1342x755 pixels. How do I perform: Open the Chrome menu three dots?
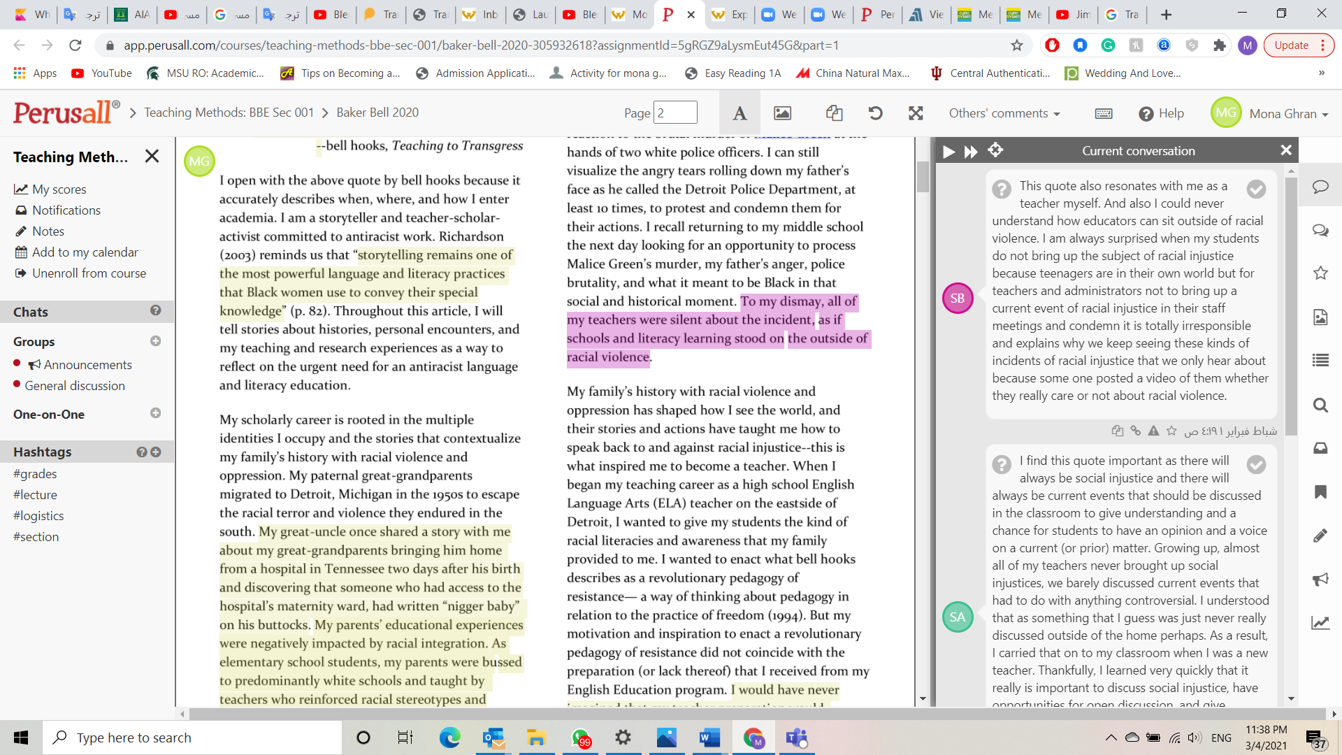tap(1322, 45)
